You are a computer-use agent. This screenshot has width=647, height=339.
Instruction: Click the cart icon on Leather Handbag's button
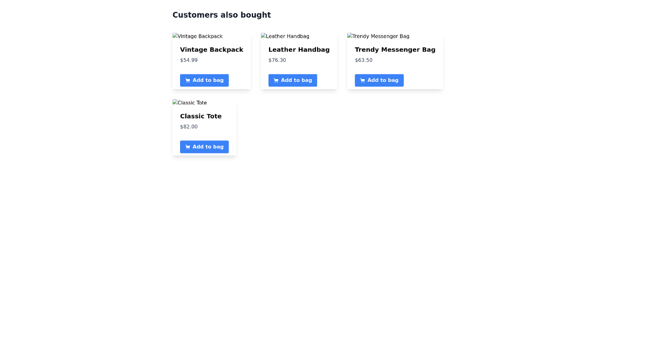click(x=276, y=80)
